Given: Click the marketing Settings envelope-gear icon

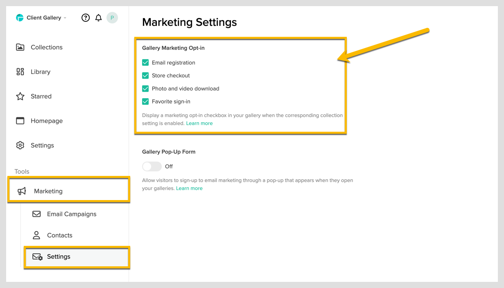Looking at the screenshot, I should click(x=37, y=257).
